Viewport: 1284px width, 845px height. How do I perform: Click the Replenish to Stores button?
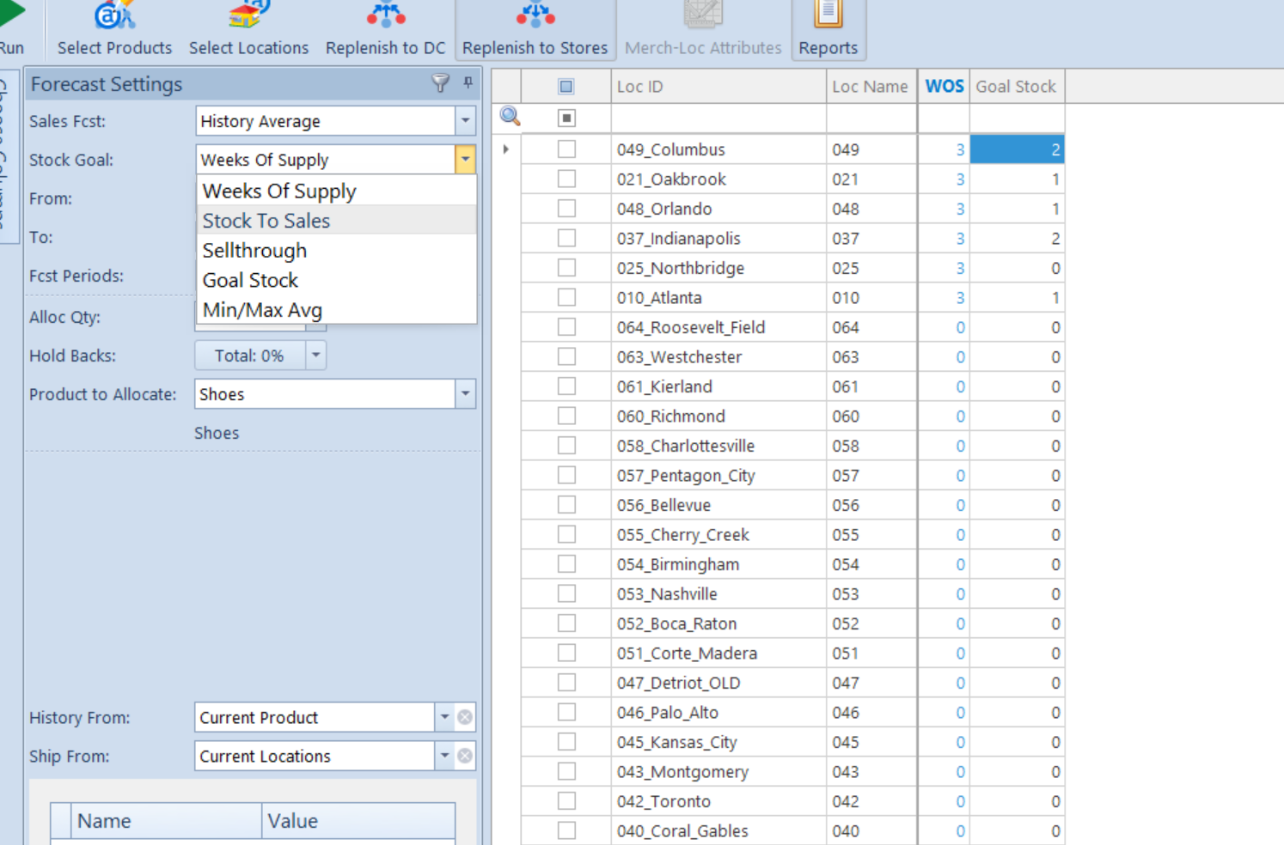[535, 30]
